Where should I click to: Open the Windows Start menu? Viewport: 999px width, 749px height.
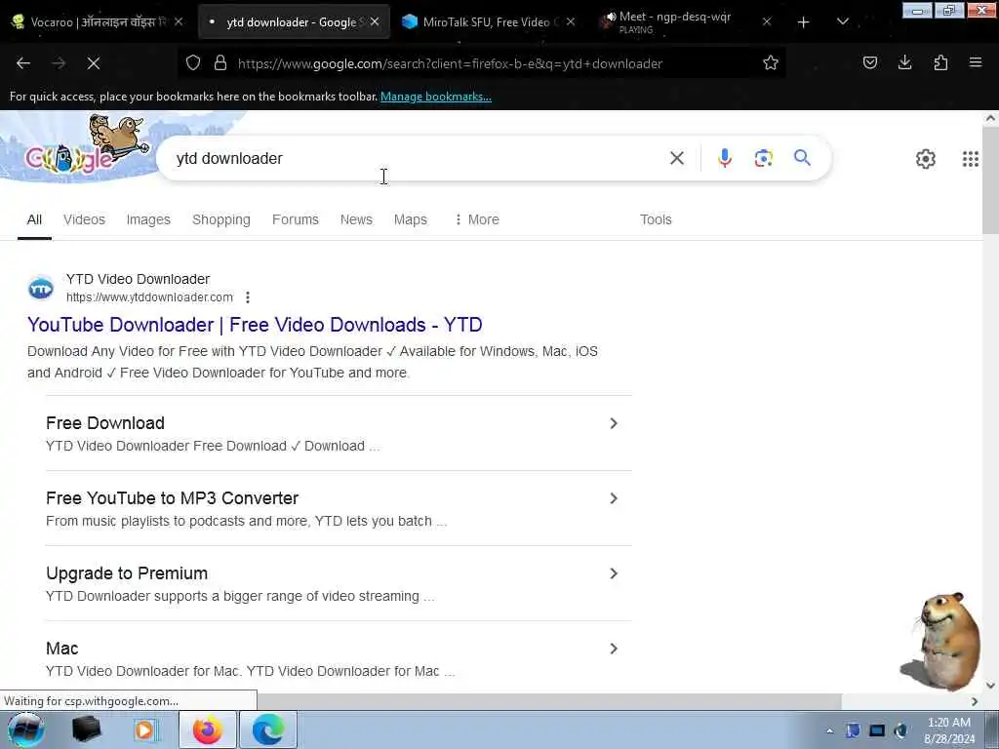(x=26, y=729)
